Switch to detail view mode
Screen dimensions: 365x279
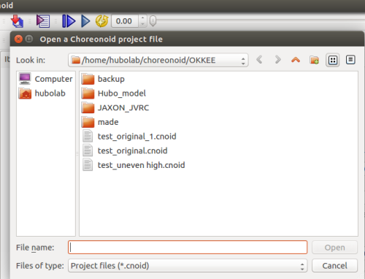click(350, 60)
